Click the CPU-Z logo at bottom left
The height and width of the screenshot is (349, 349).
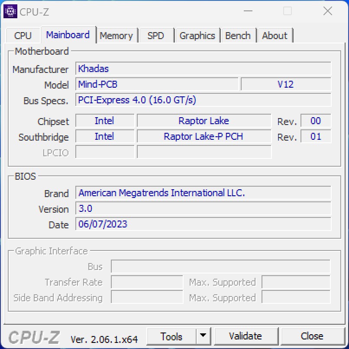point(34,337)
